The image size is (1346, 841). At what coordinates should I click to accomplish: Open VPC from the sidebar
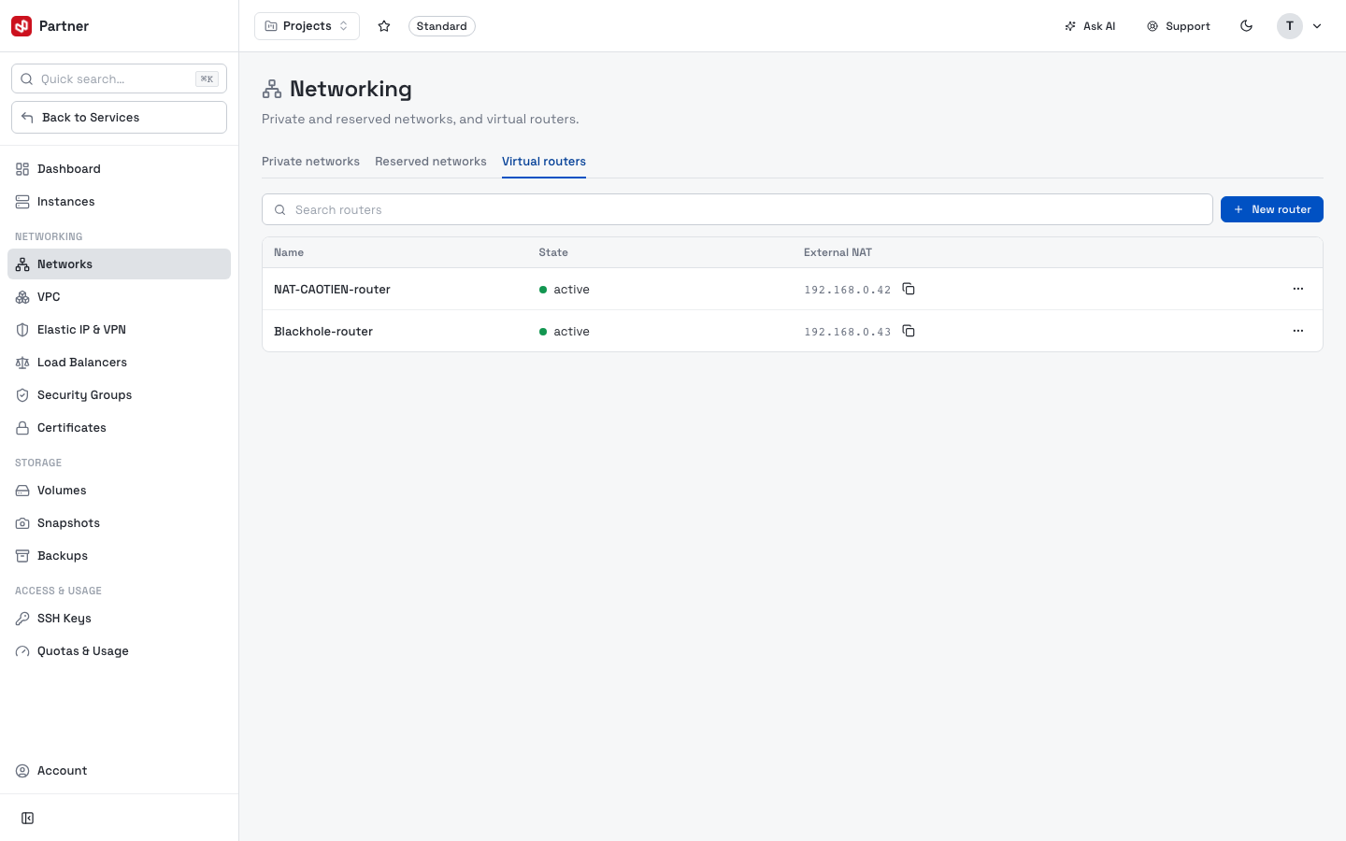click(x=119, y=297)
